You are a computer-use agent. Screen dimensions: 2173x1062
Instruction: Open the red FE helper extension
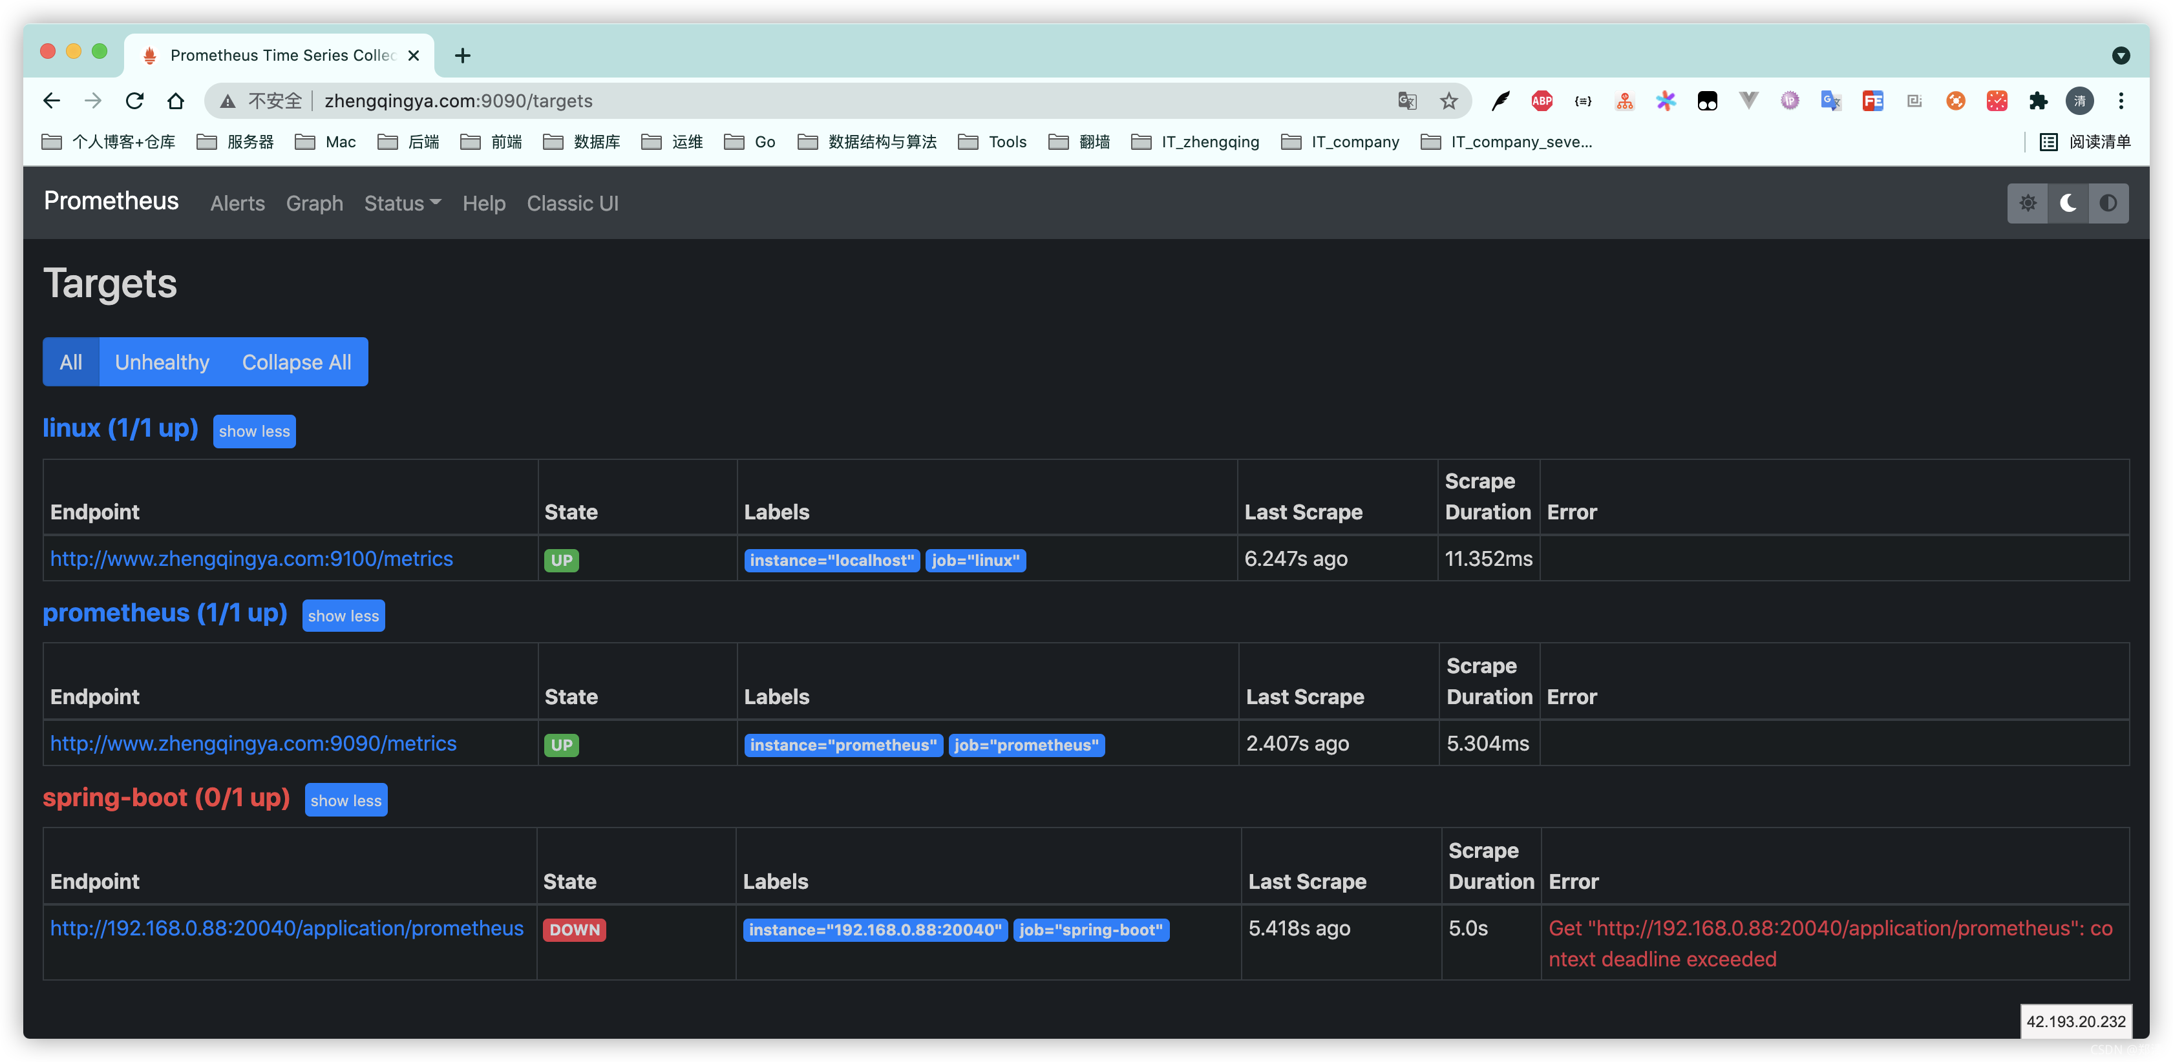coord(1872,101)
